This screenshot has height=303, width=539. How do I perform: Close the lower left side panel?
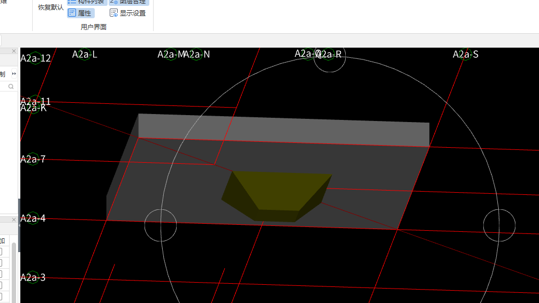coord(14,219)
